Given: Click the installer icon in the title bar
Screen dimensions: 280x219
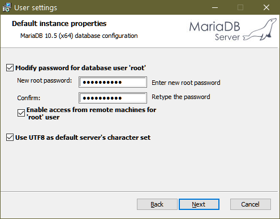Looking at the screenshot, I should tap(7, 7).
